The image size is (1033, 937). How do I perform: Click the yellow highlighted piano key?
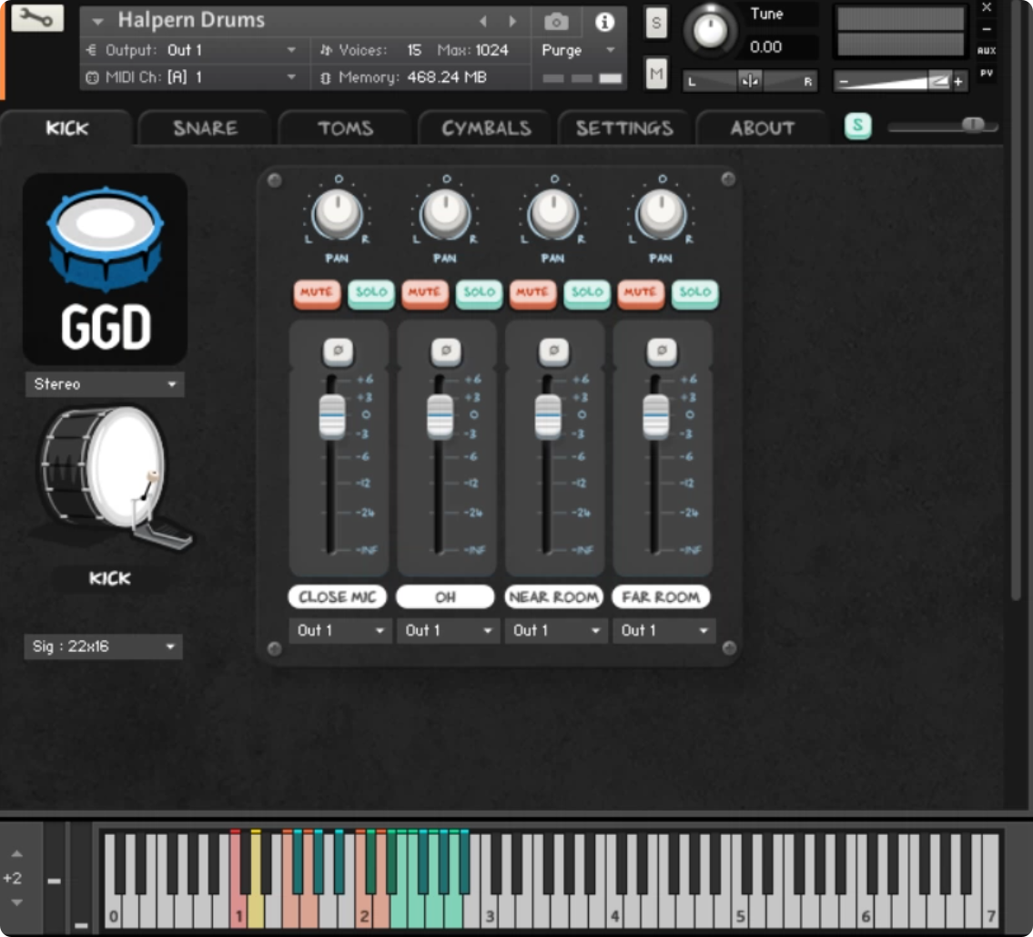tap(256, 881)
